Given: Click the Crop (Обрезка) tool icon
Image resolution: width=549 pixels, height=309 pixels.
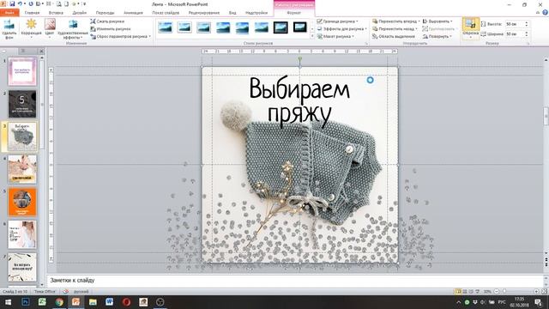Looking at the screenshot, I should click(471, 24).
